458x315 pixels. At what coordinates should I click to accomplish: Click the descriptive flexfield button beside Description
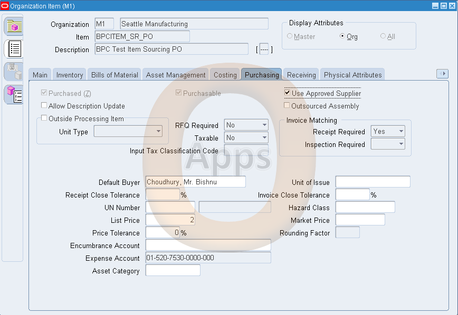click(x=264, y=49)
